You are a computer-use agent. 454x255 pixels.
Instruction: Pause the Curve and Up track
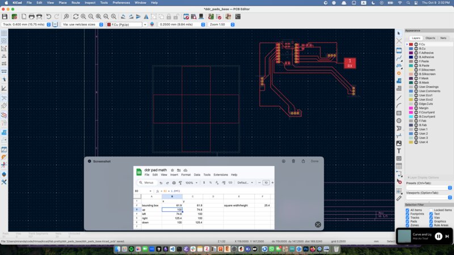pos(438,236)
